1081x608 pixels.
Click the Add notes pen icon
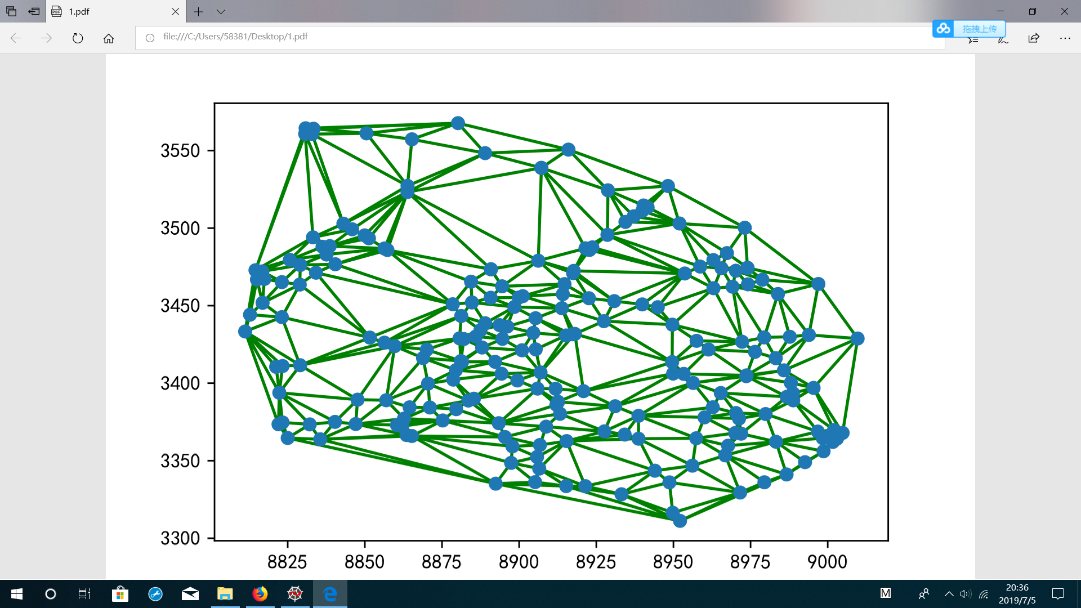pyautogui.click(x=1003, y=39)
